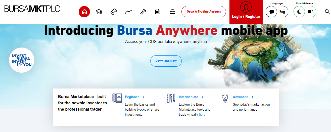Select the game controller icon

click(114, 12)
